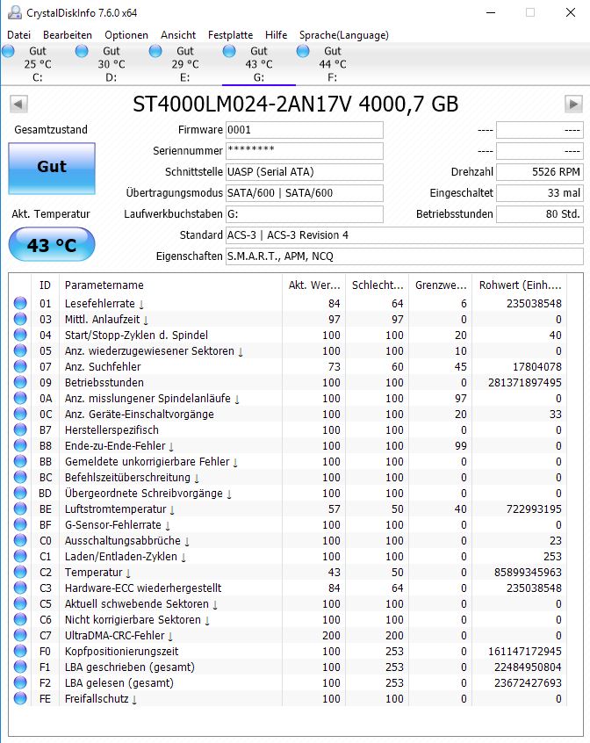This screenshot has width=590, height=743.
Task: Click the 43 °C temperature button
Action: [x=52, y=244]
